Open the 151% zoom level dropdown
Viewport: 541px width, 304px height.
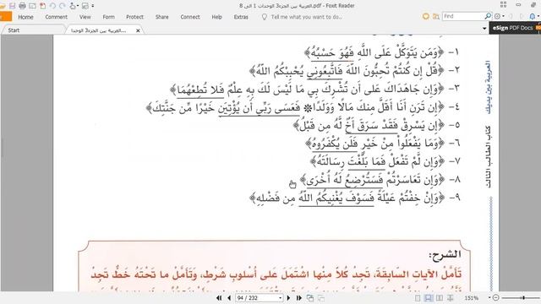[489, 298]
